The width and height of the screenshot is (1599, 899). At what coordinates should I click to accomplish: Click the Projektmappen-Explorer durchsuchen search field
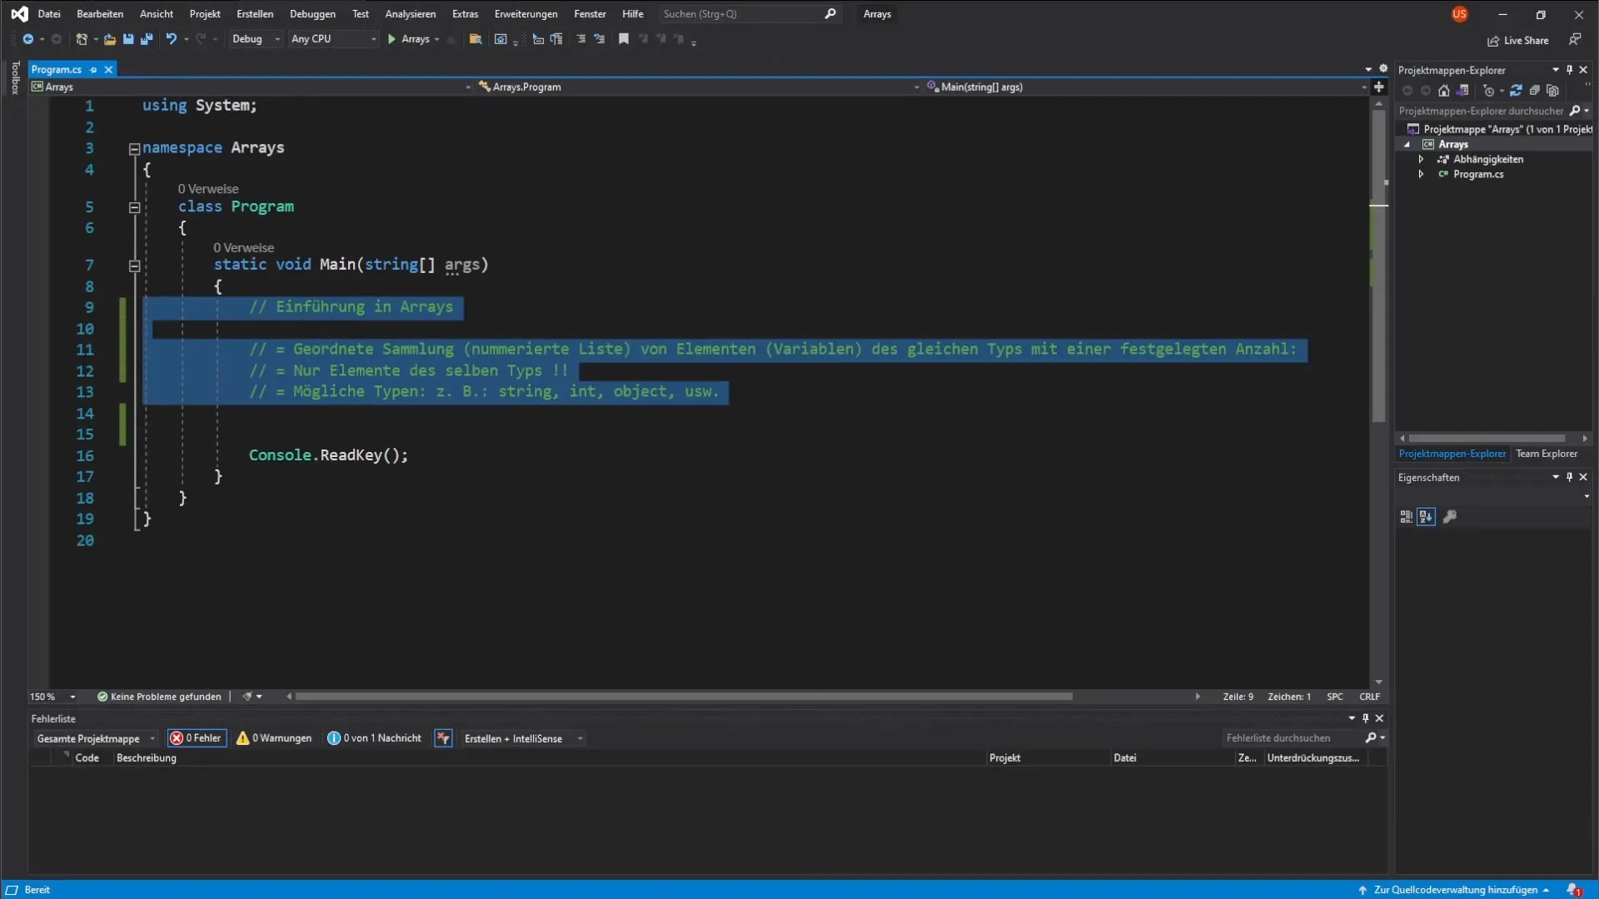1492,111
